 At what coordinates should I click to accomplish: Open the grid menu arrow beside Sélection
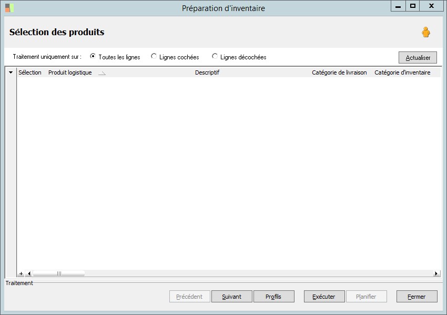click(x=11, y=72)
